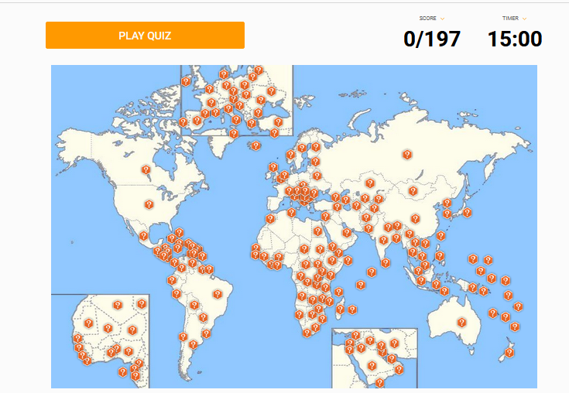Select the Denmark marker in the Europe inset
The height and width of the screenshot is (393, 569).
224,74
